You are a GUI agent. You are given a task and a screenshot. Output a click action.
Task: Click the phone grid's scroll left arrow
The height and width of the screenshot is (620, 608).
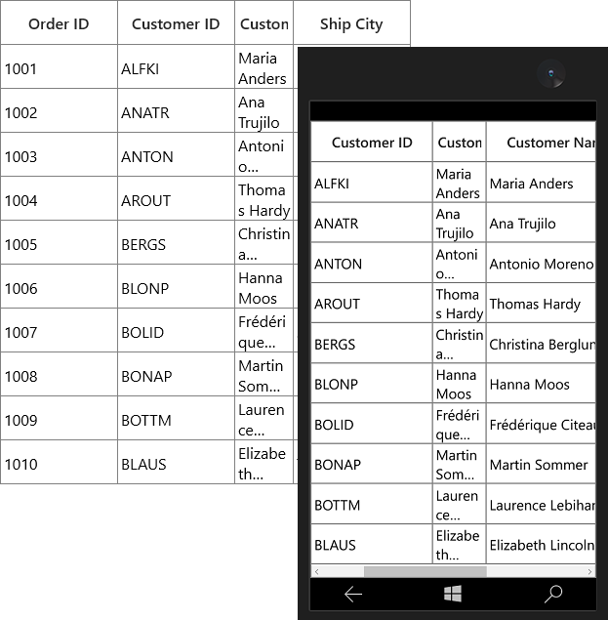point(316,571)
